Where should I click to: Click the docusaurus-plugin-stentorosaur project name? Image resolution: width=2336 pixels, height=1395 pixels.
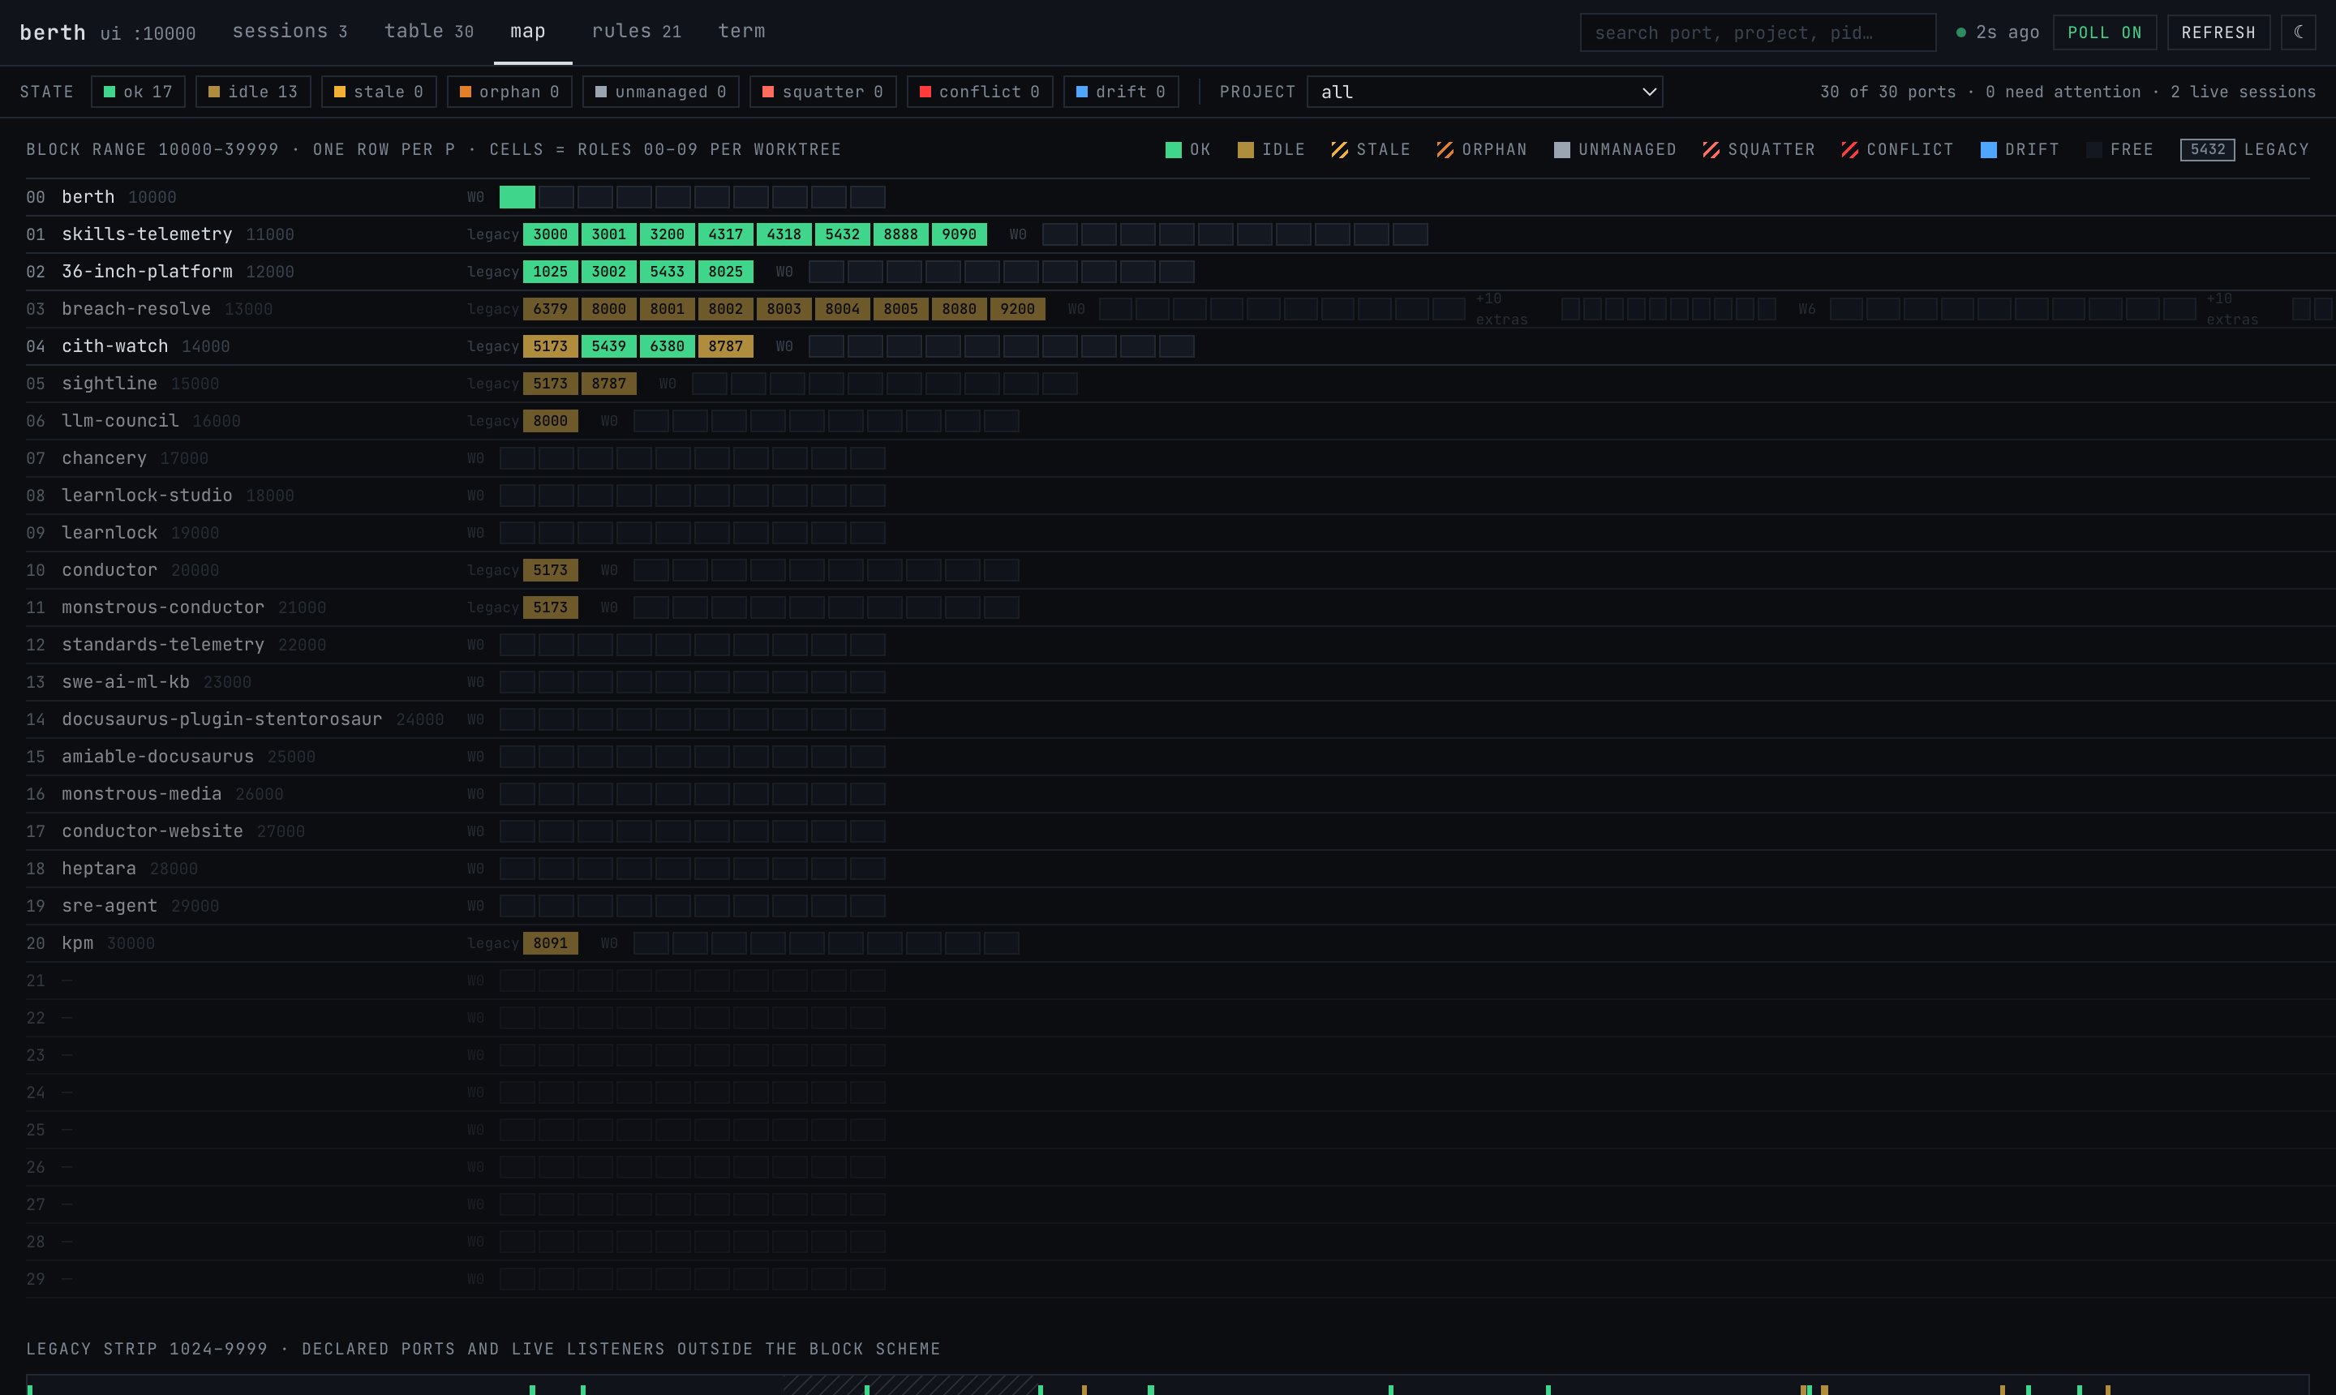(x=222, y=719)
